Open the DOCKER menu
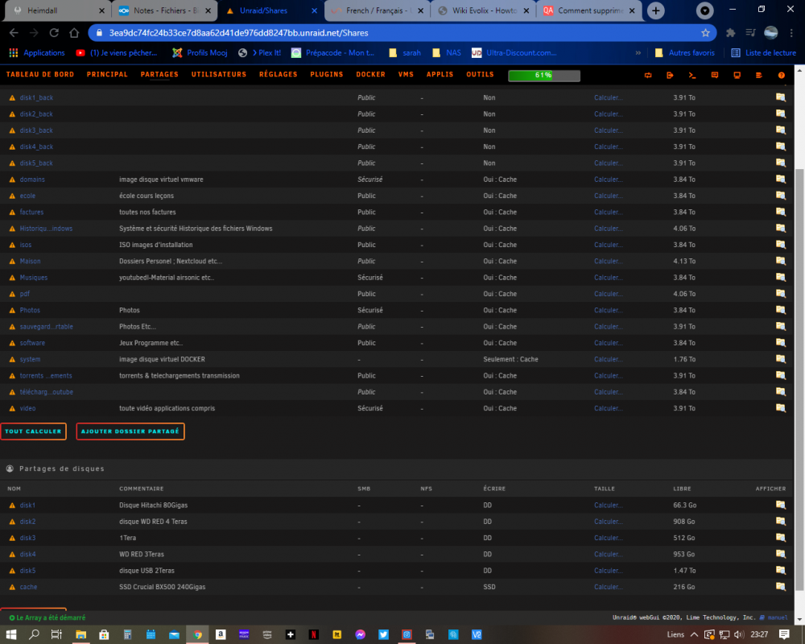The height and width of the screenshot is (644, 805). 370,75
